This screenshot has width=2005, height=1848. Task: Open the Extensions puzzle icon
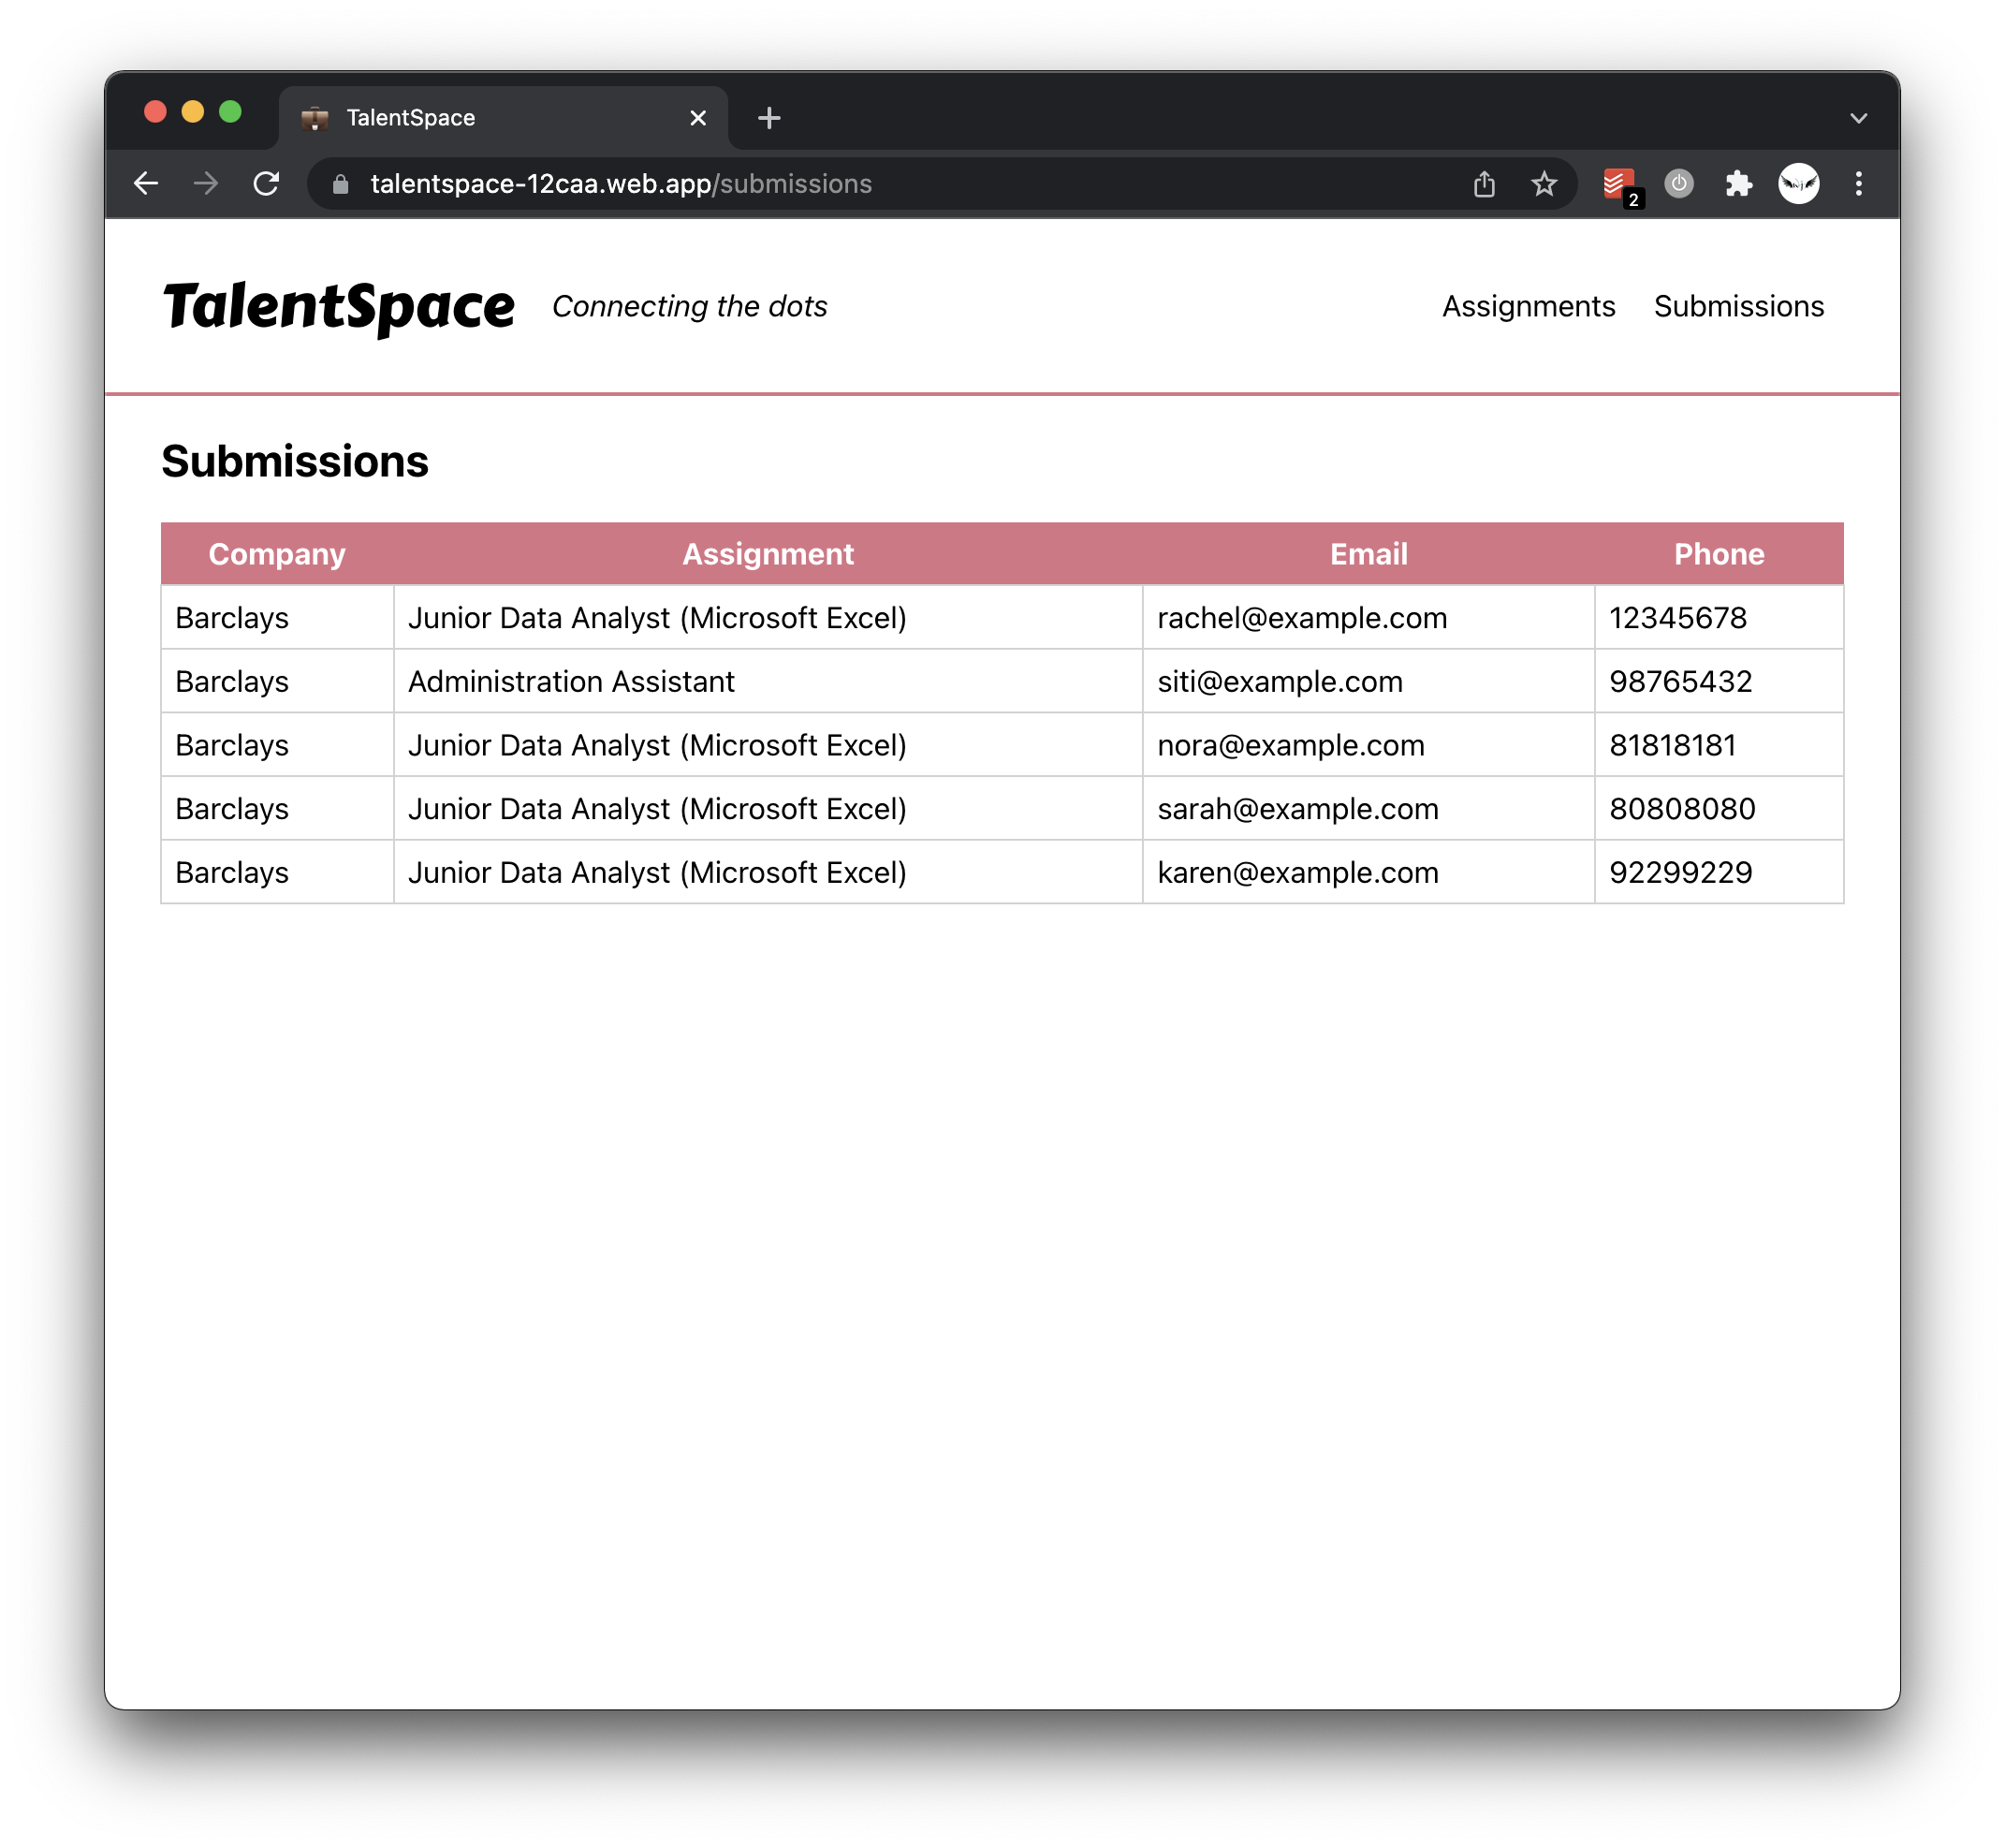pos(1739,184)
